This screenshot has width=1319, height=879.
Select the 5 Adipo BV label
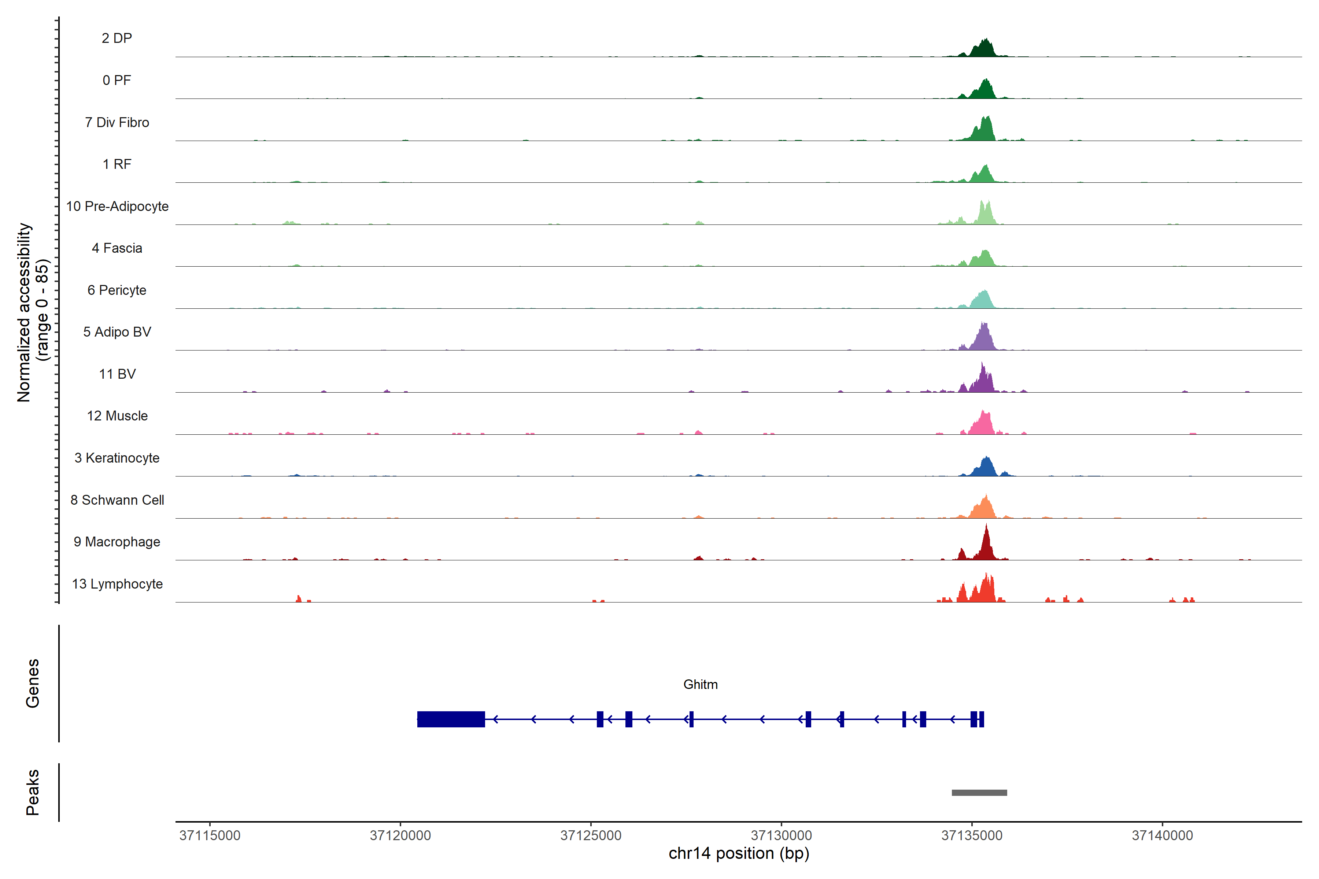pos(117,332)
